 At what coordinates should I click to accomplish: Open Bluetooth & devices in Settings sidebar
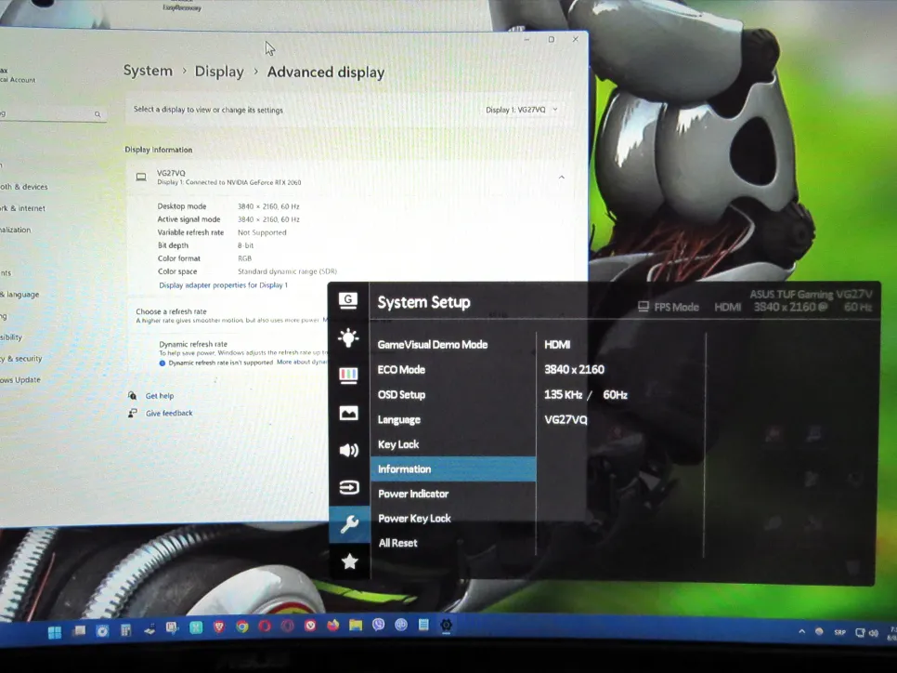tap(24, 187)
